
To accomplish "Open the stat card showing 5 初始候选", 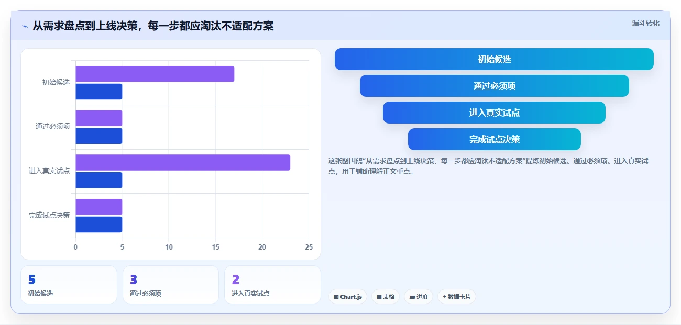I will (69, 285).
